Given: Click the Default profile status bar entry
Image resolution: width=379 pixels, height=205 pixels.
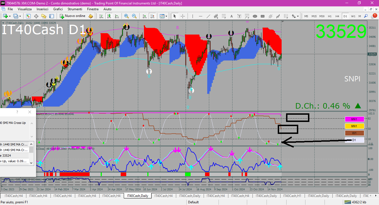Looking at the screenshot, I should [x=193, y=202].
